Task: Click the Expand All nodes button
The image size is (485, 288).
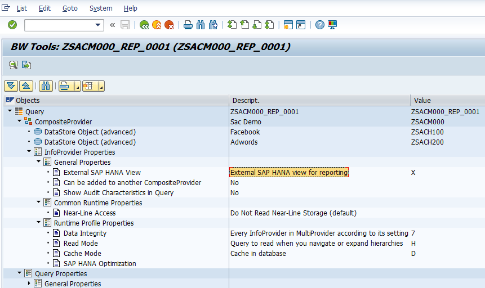Action: pyautogui.click(x=11, y=86)
